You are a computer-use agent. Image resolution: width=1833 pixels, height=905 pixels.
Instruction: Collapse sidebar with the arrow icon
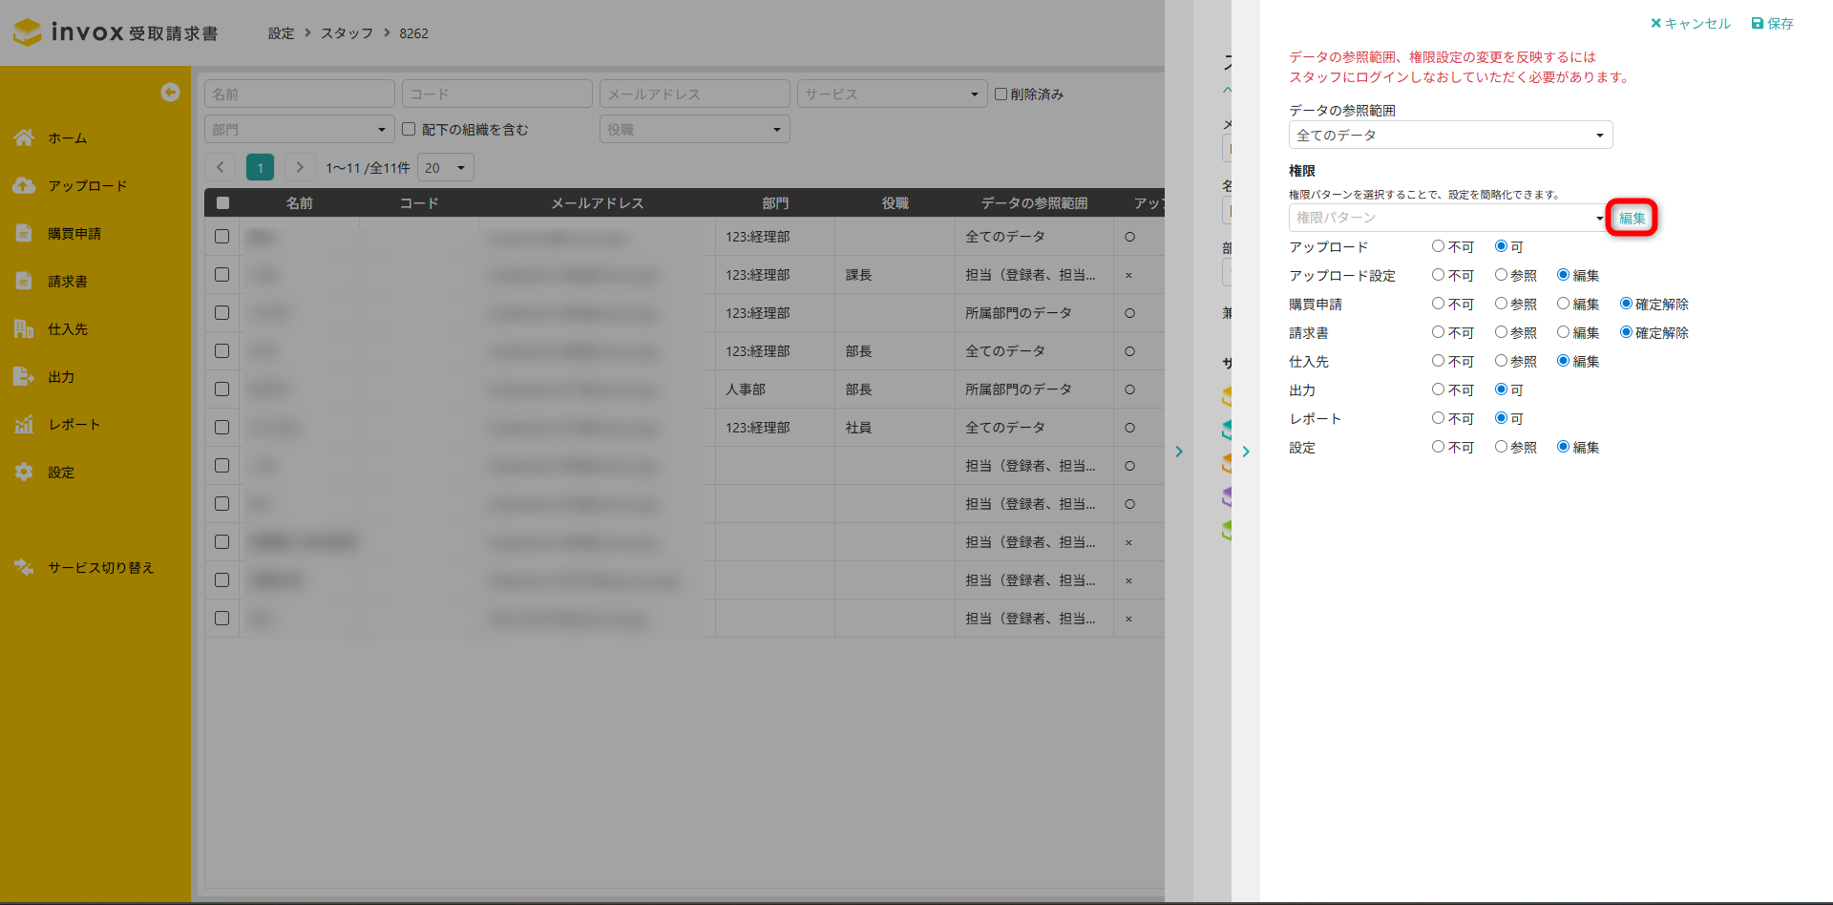(170, 92)
